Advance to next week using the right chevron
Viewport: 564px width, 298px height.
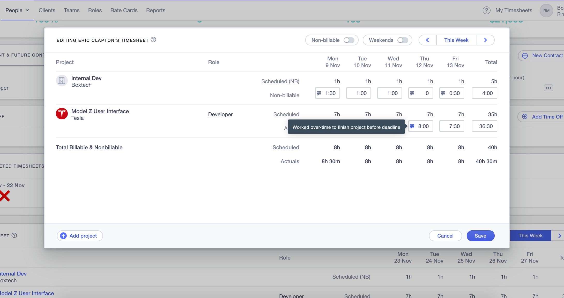[485, 40]
